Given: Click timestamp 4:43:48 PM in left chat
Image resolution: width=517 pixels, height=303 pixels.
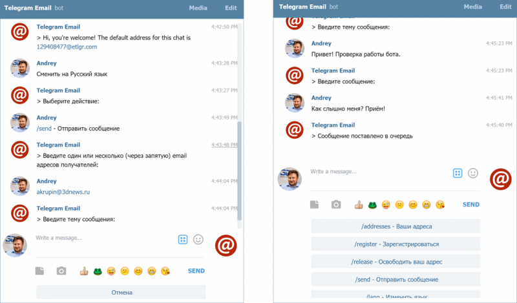Looking at the screenshot, I should (x=224, y=145).
